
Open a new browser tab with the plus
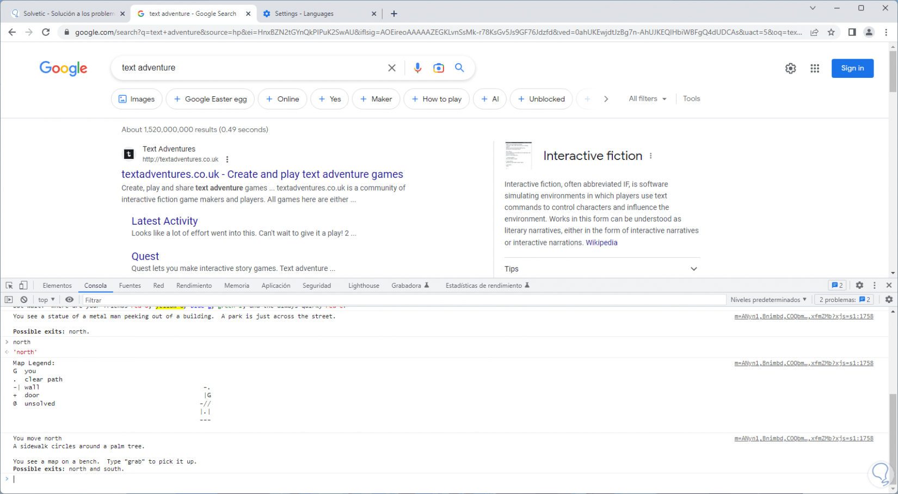pyautogui.click(x=394, y=14)
